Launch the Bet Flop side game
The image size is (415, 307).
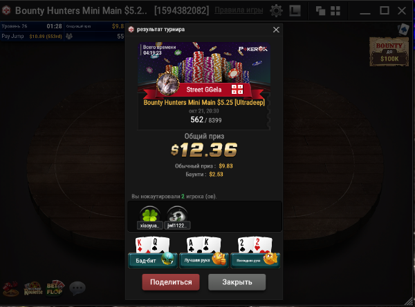(55, 288)
